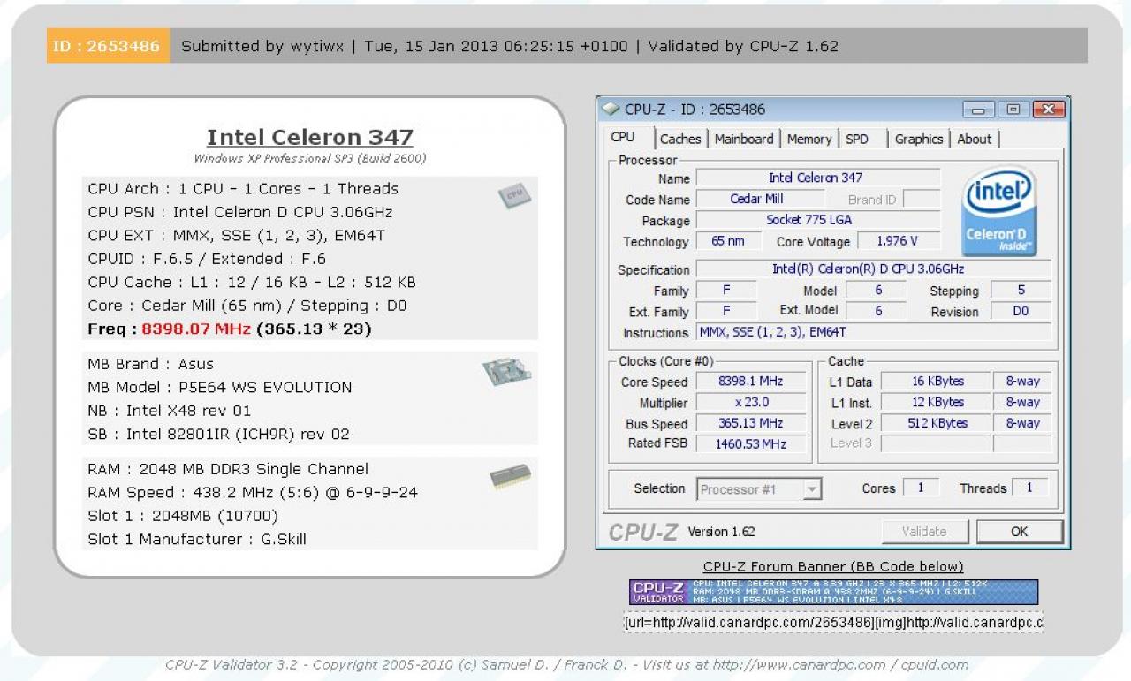Switch to the SPD tab

857,139
